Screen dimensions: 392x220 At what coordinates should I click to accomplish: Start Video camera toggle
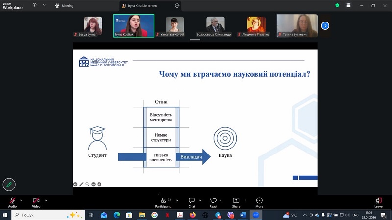(x=36, y=202)
